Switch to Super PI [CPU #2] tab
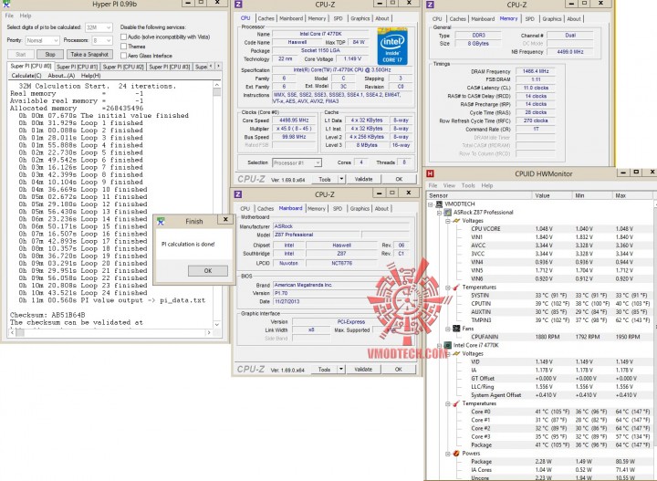This screenshot has height=481, width=657. click(x=123, y=67)
